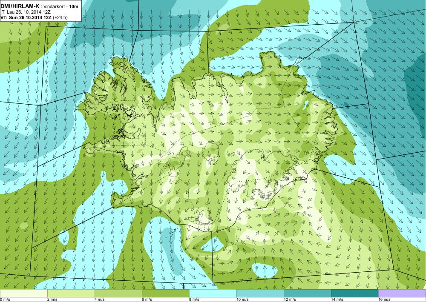Click the 4–6 m/s green legend swatch

click(118, 293)
